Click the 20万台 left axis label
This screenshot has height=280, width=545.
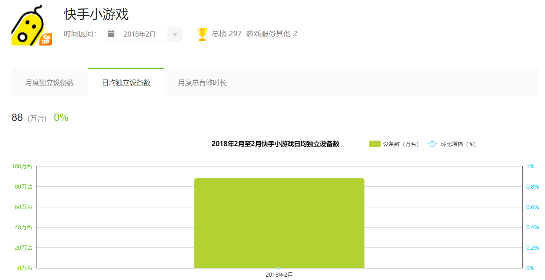point(23,248)
